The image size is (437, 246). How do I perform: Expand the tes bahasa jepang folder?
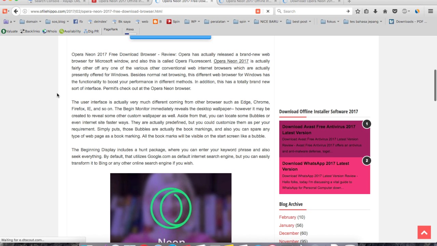tap(363, 22)
